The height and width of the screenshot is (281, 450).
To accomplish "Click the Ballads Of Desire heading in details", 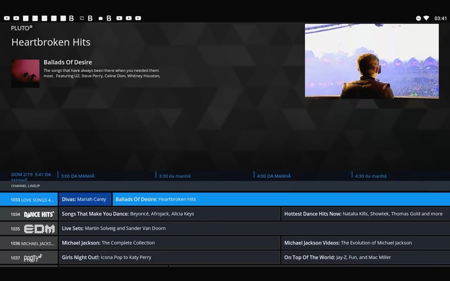I will coord(68,62).
